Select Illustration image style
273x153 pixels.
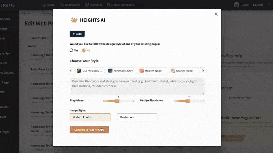[137, 117]
